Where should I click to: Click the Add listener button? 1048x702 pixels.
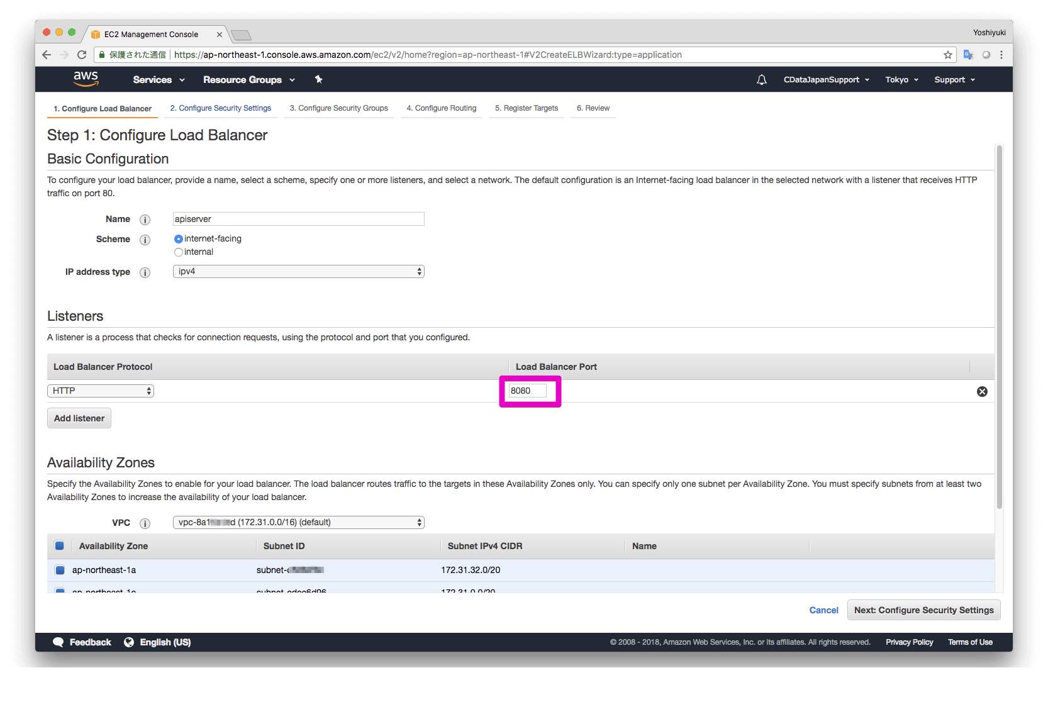pos(79,418)
